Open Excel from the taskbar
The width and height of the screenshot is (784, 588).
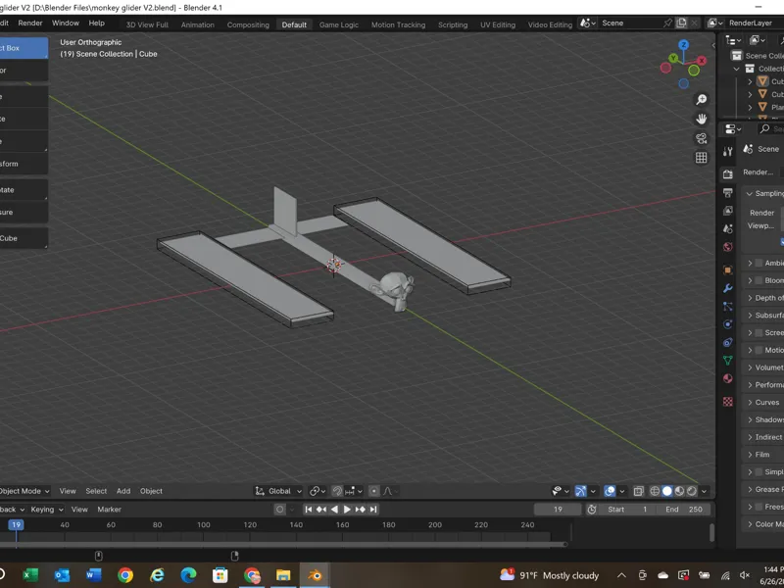point(30,575)
